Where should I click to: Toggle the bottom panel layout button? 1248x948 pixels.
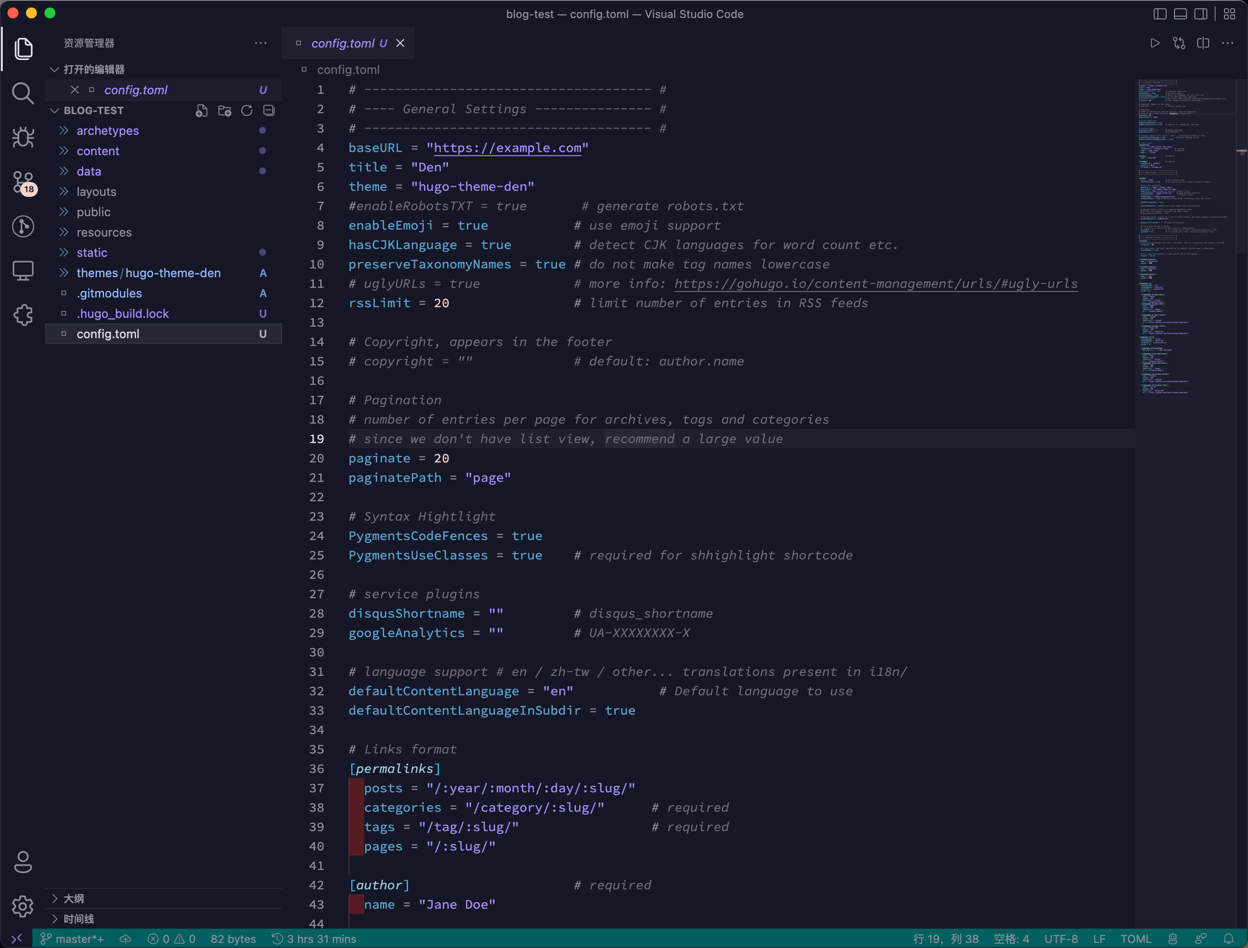coord(1180,14)
